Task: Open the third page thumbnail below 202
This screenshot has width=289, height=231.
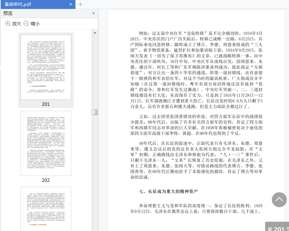Action: [46, 209]
